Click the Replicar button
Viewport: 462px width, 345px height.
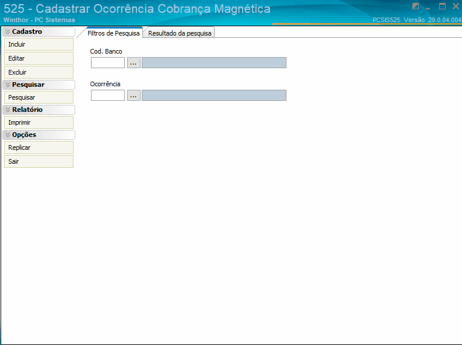click(38, 147)
